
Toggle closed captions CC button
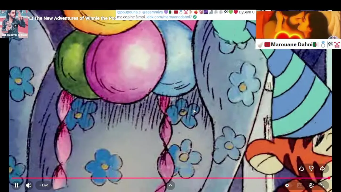click(x=300, y=185)
